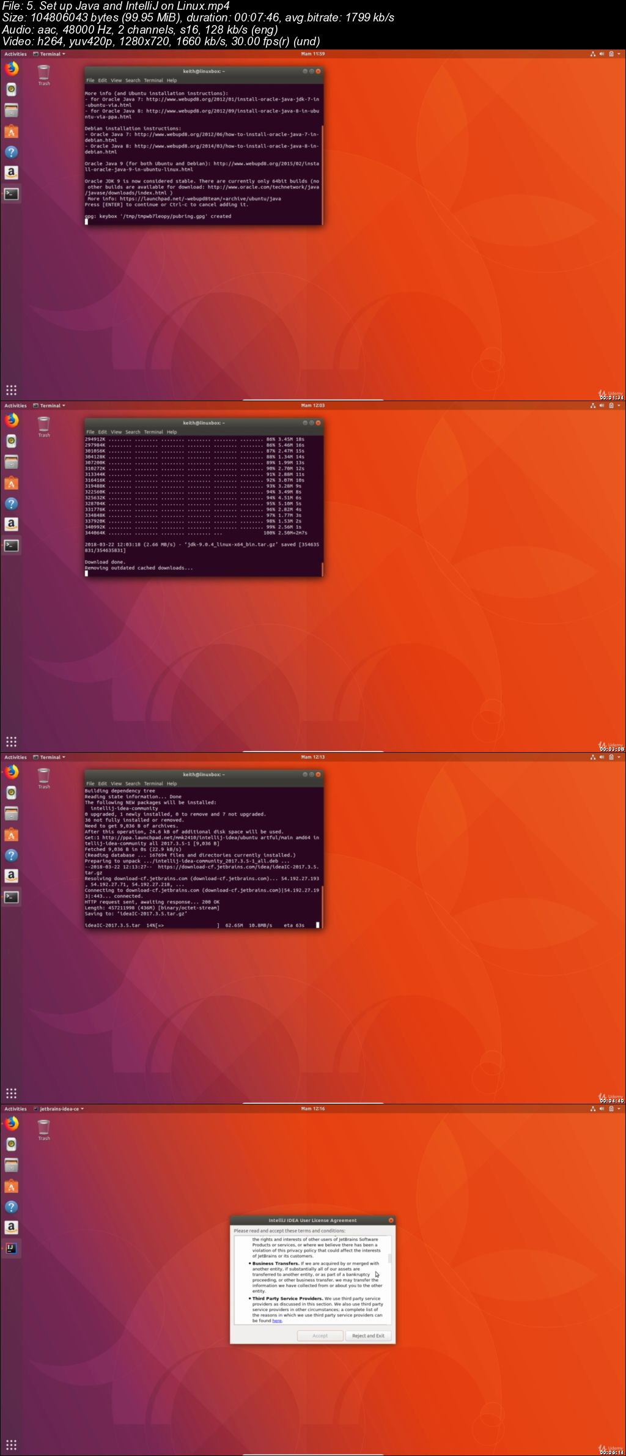
Task: Open the clock showing 12:13 in the top bar
Action: pyautogui.click(x=313, y=757)
